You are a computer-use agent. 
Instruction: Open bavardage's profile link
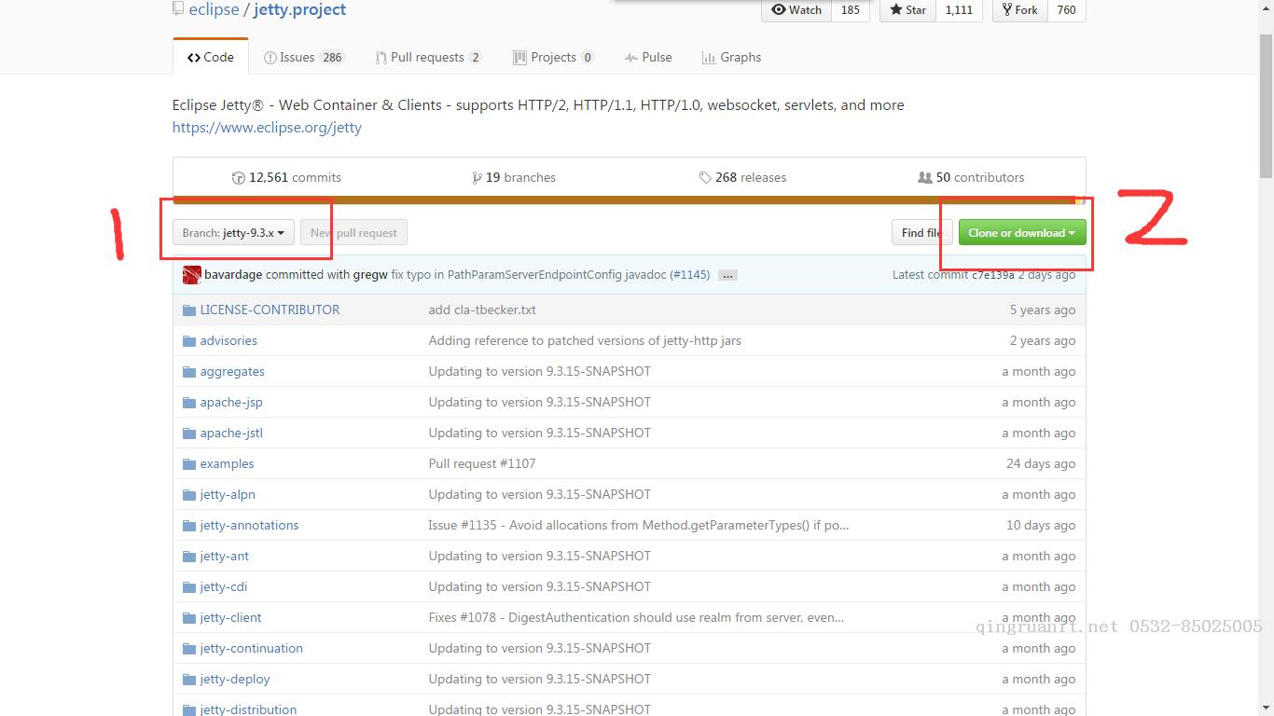point(233,275)
